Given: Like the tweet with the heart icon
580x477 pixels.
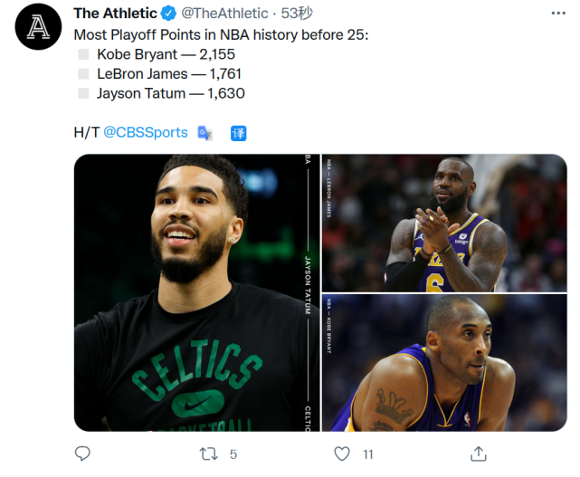Looking at the screenshot, I should [x=342, y=453].
